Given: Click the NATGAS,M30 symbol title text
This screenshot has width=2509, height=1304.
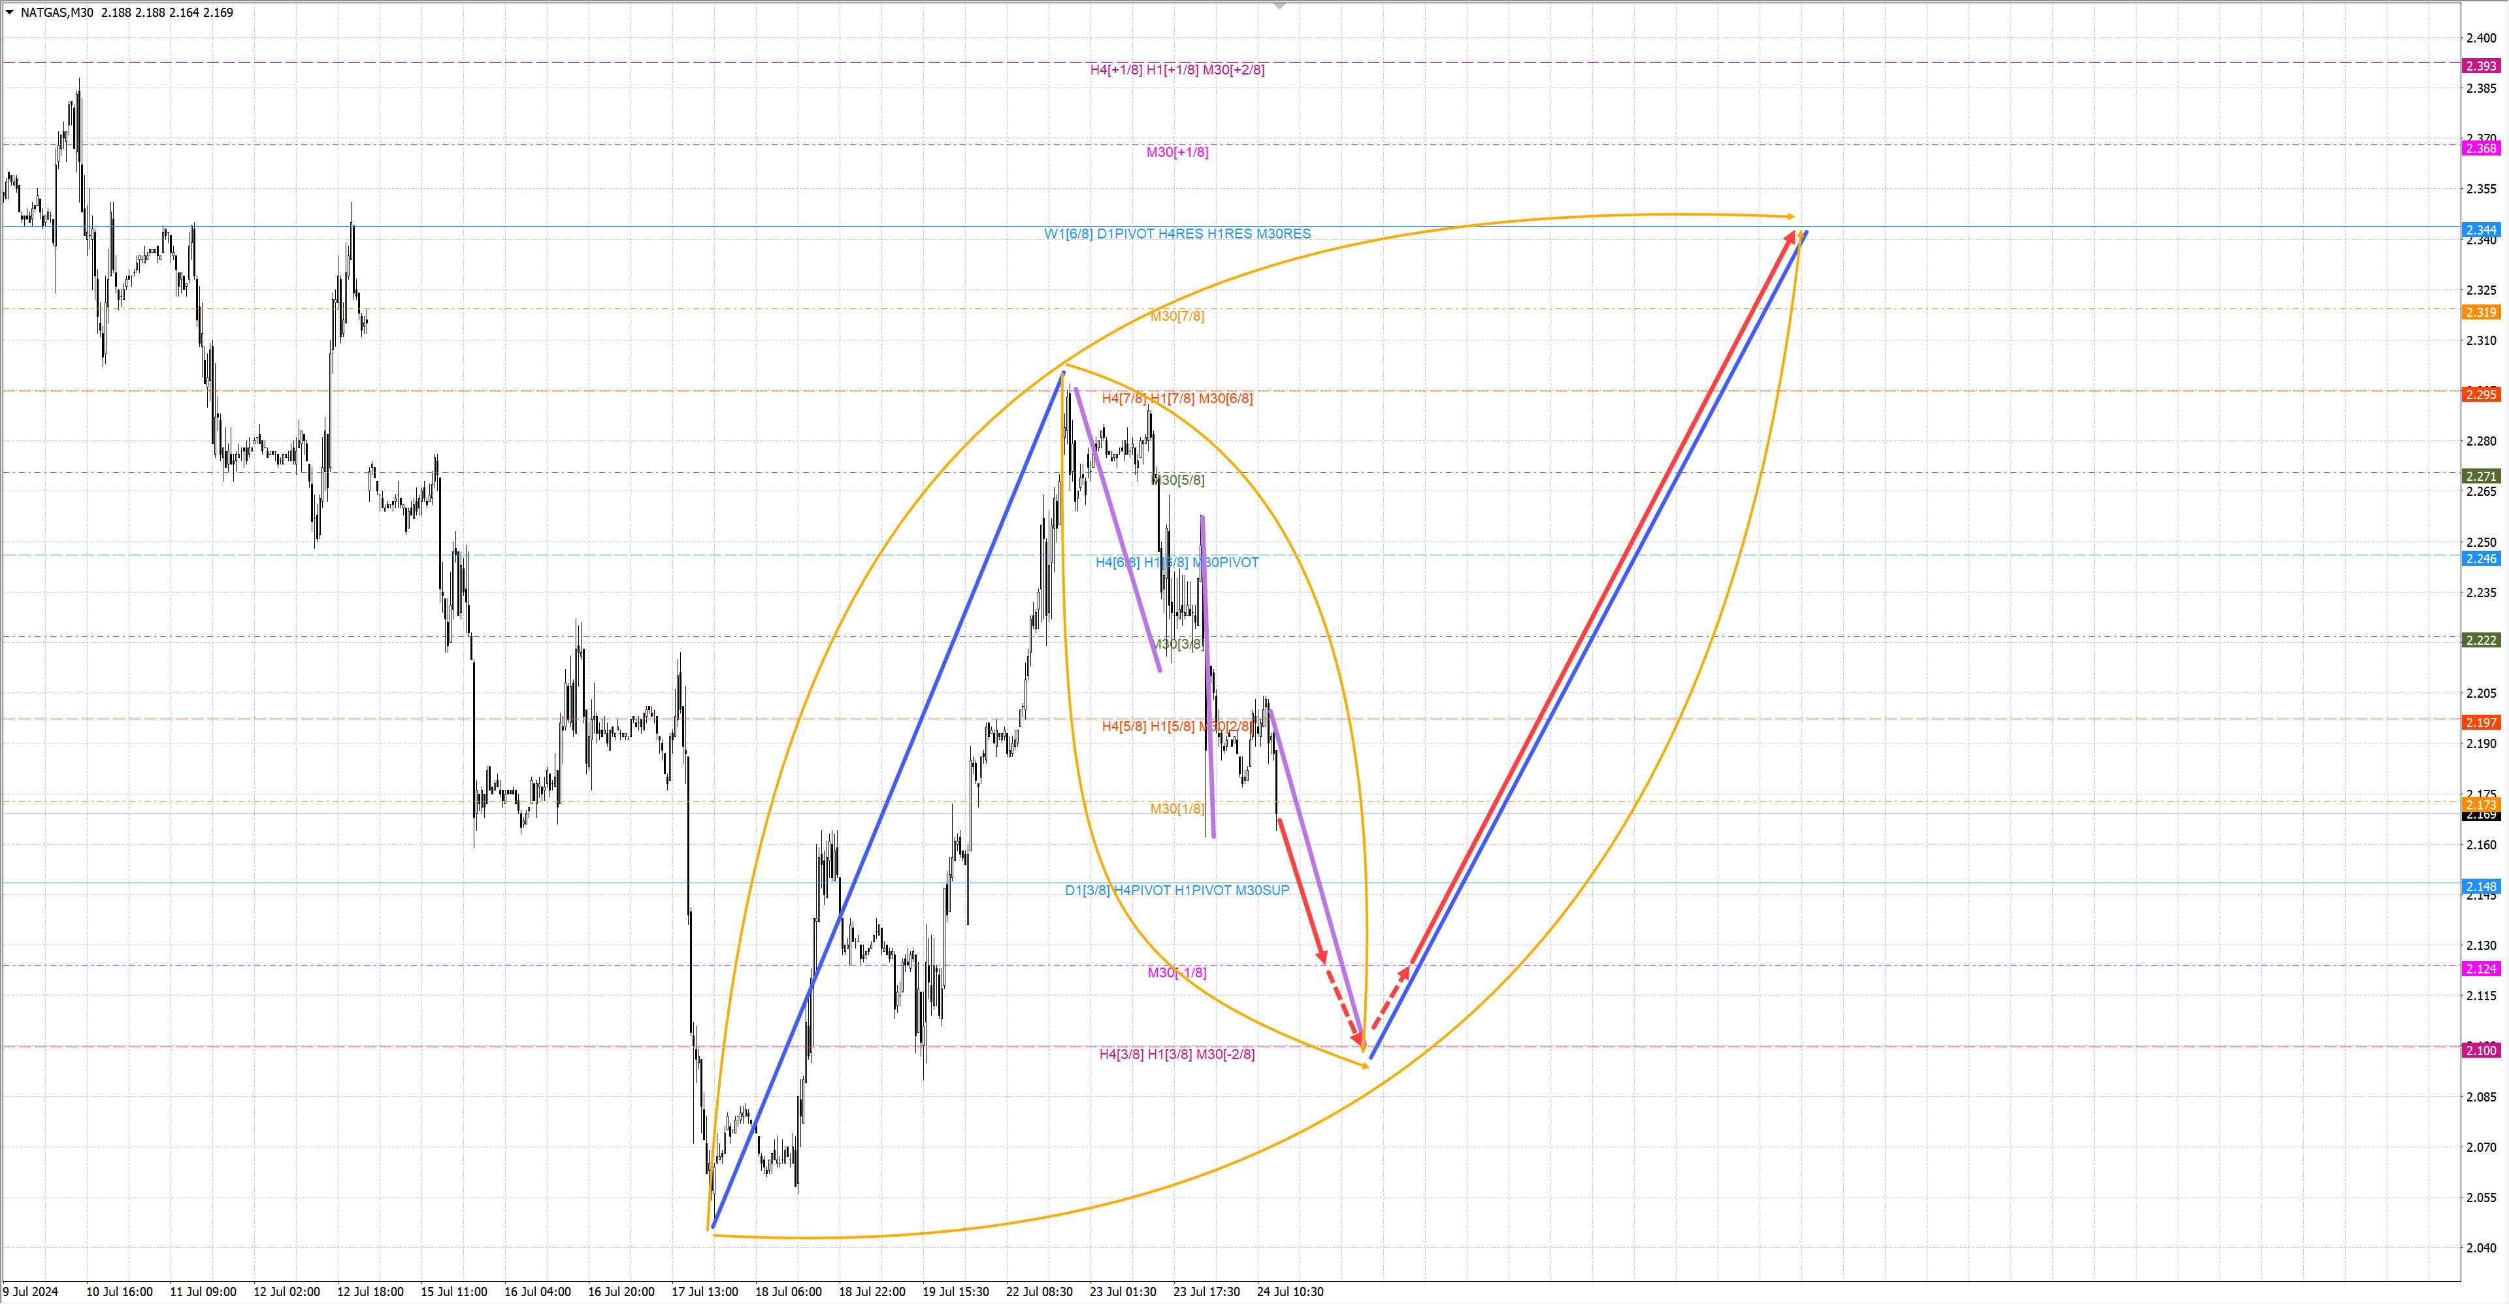Looking at the screenshot, I should point(56,12).
